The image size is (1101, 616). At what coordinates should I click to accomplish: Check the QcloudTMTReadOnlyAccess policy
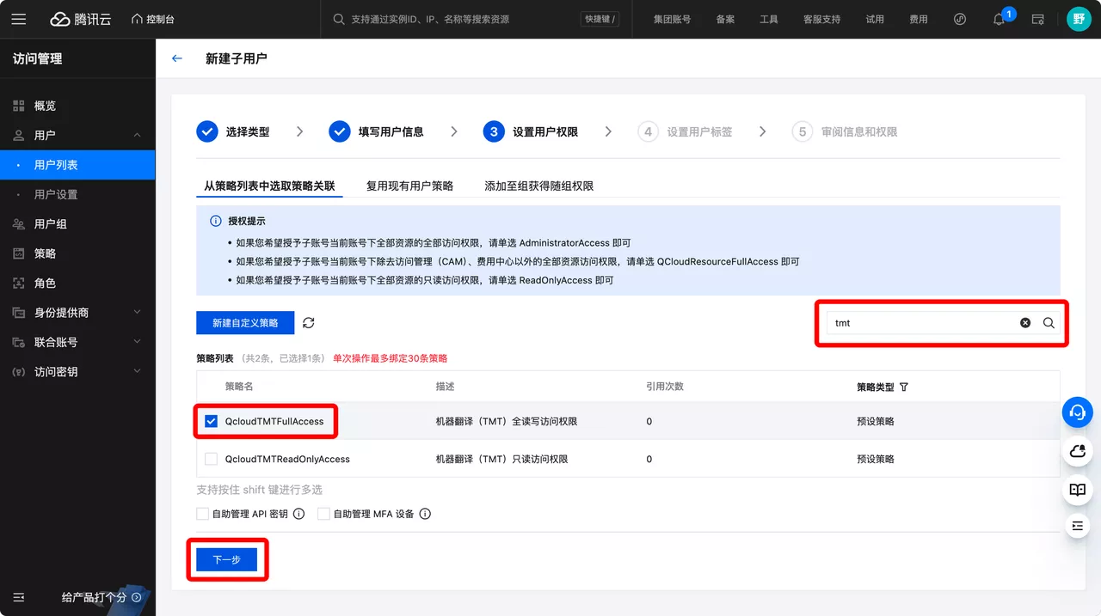pyautogui.click(x=211, y=459)
